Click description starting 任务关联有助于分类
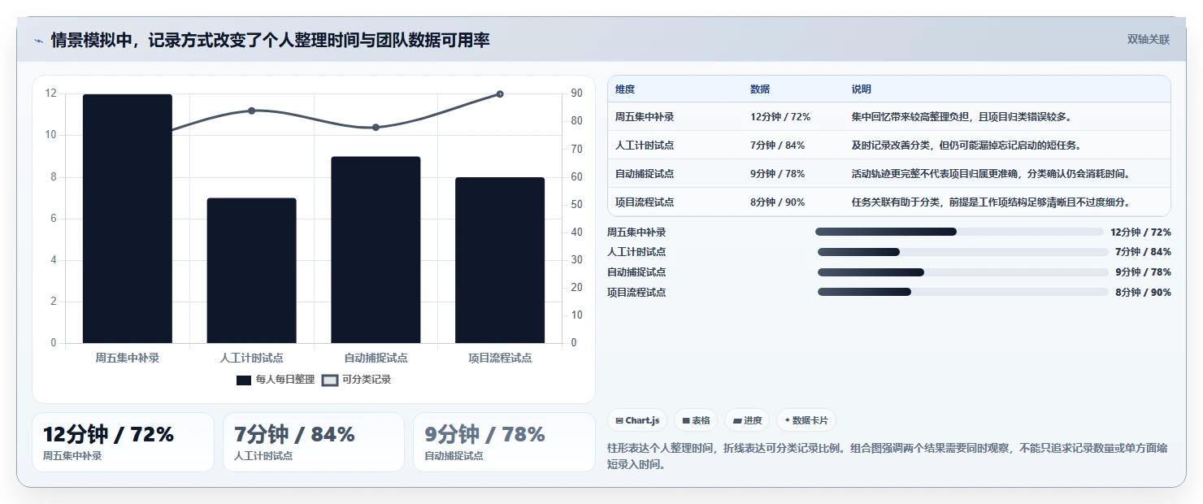The image size is (1203, 504). coord(991,202)
